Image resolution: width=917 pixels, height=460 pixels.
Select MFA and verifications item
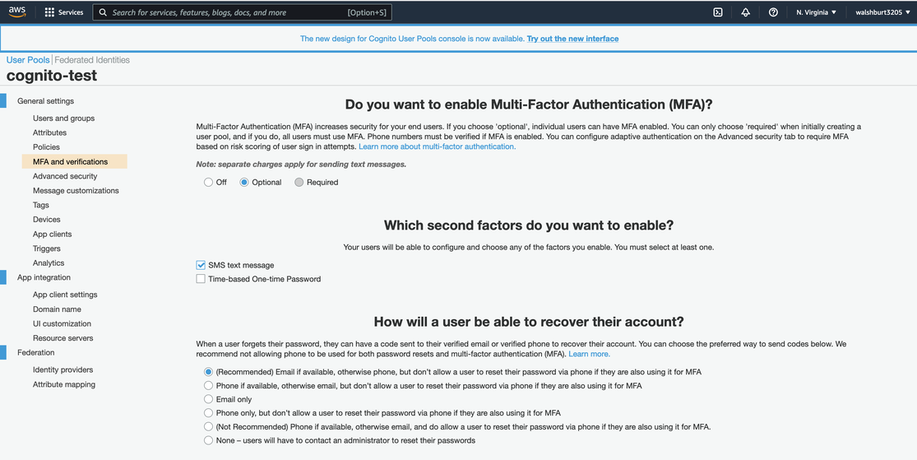[x=74, y=161]
